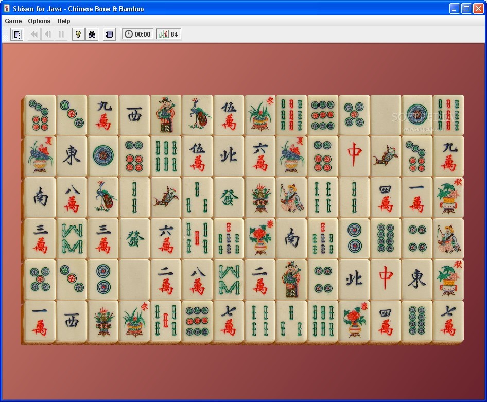Select the blank tile beside the 二萬 tile
This screenshot has width=487, height=402.
[134, 279]
